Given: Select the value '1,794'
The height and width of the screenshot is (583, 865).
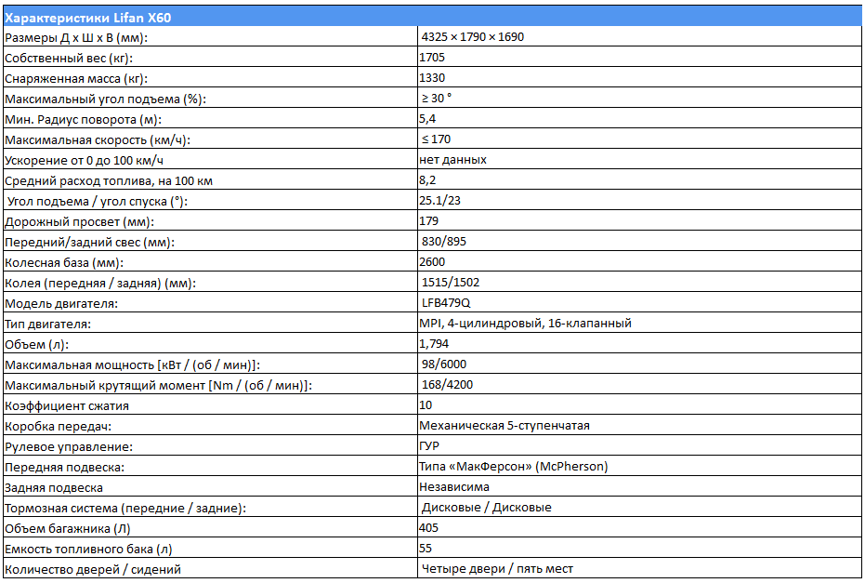Looking at the screenshot, I should coord(434,343).
